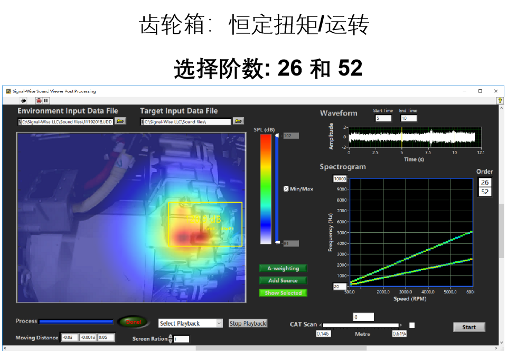Open the Select Playback dropdown
The image size is (507, 351).
pos(191,323)
